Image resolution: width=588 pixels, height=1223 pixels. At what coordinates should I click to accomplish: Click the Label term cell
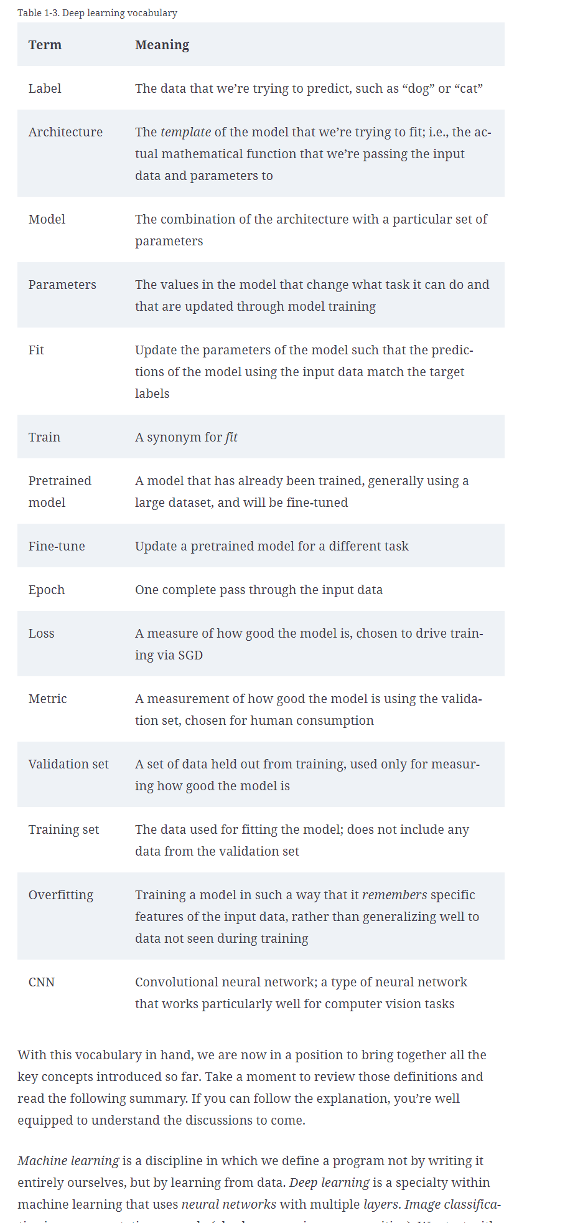45,88
